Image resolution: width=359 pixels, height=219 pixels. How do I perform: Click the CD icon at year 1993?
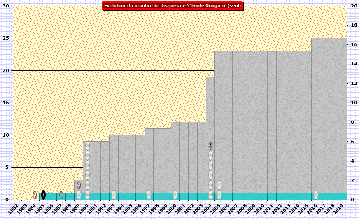coord(114,195)
